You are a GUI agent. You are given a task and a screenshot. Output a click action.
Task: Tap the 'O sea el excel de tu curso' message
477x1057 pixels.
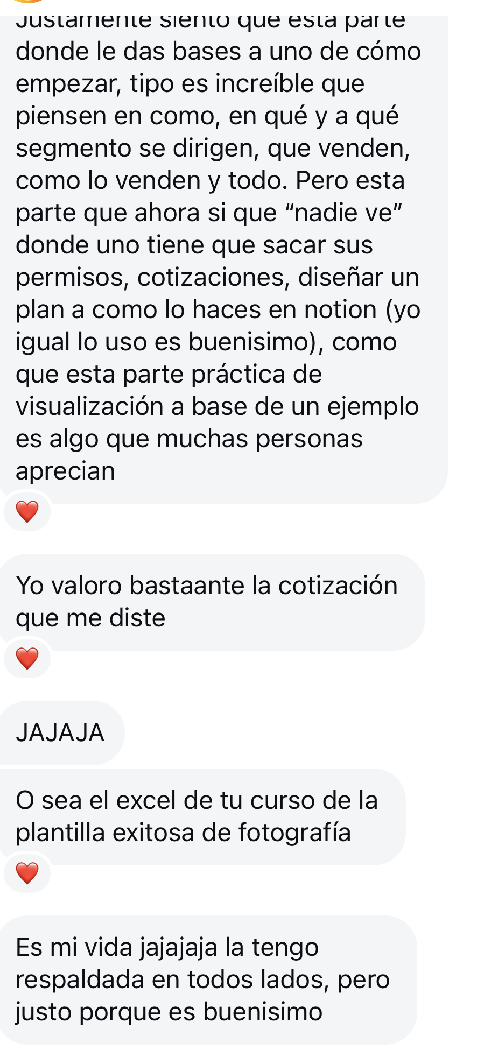tap(202, 817)
